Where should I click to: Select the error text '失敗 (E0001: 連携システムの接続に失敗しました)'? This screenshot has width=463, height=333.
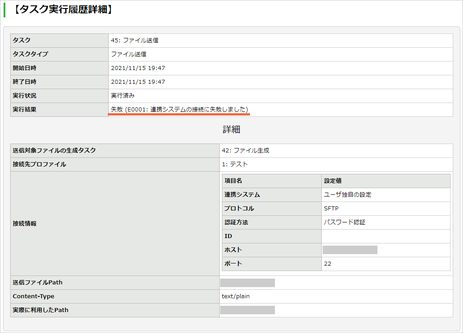180,110
